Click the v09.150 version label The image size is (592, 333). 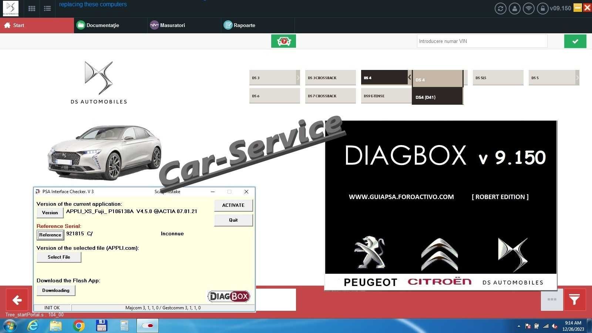click(561, 8)
